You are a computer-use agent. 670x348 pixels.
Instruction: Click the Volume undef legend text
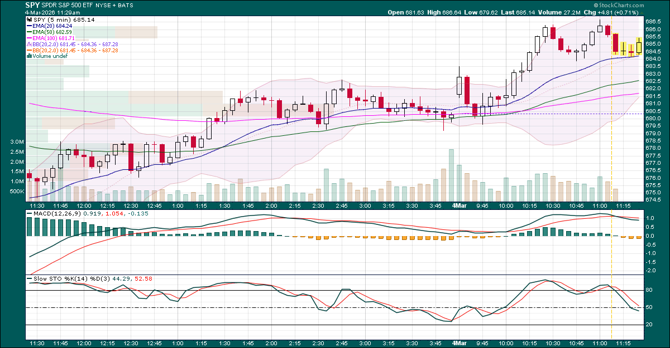50,56
